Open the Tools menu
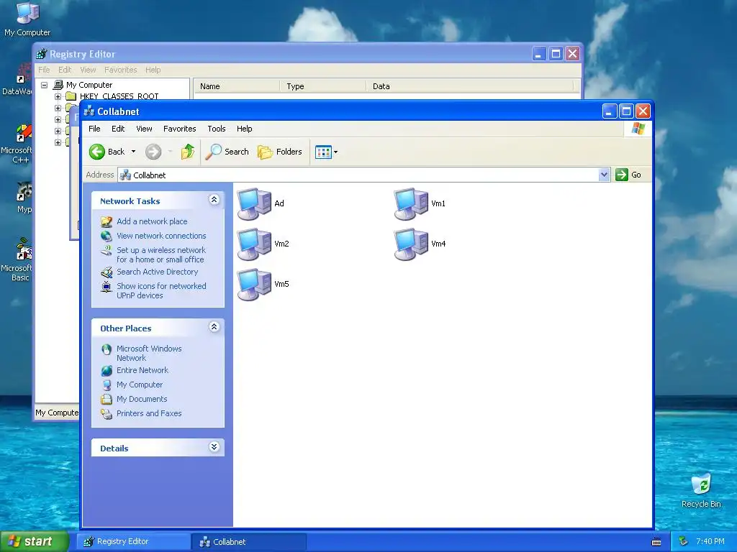 pyautogui.click(x=217, y=129)
